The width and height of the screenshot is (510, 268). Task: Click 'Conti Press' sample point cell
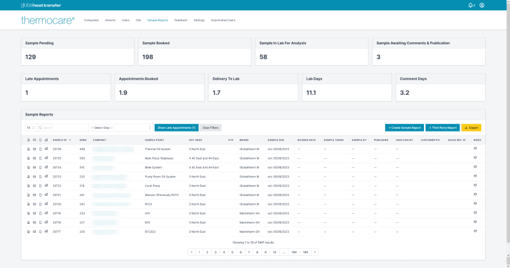click(152, 186)
